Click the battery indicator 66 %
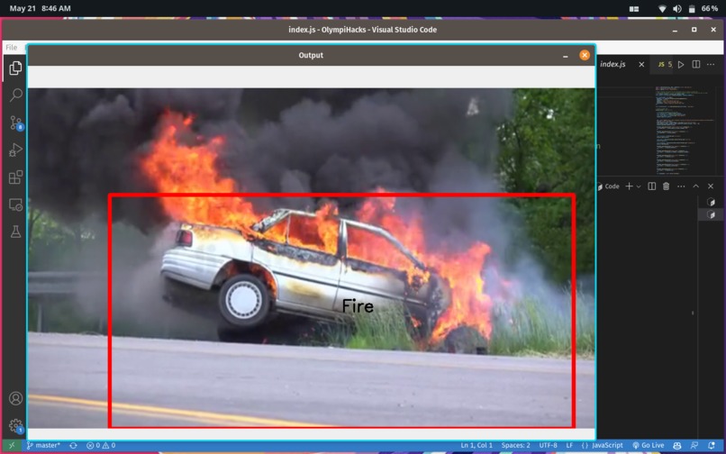The width and height of the screenshot is (726, 454). tap(703, 9)
